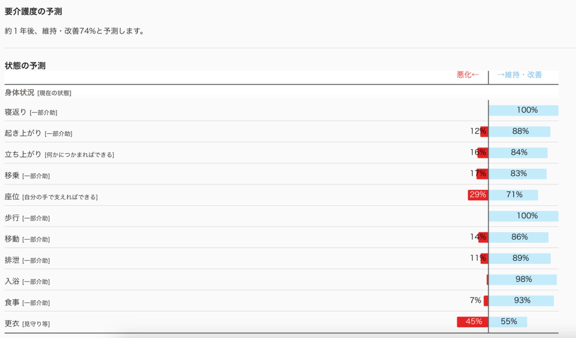Select the blue 86% bar for 移動
Screen dimensions: 576x338
(x=519, y=237)
